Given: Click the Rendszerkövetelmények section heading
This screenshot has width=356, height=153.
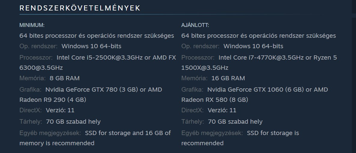Looking at the screenshot, I should [80, 8].
